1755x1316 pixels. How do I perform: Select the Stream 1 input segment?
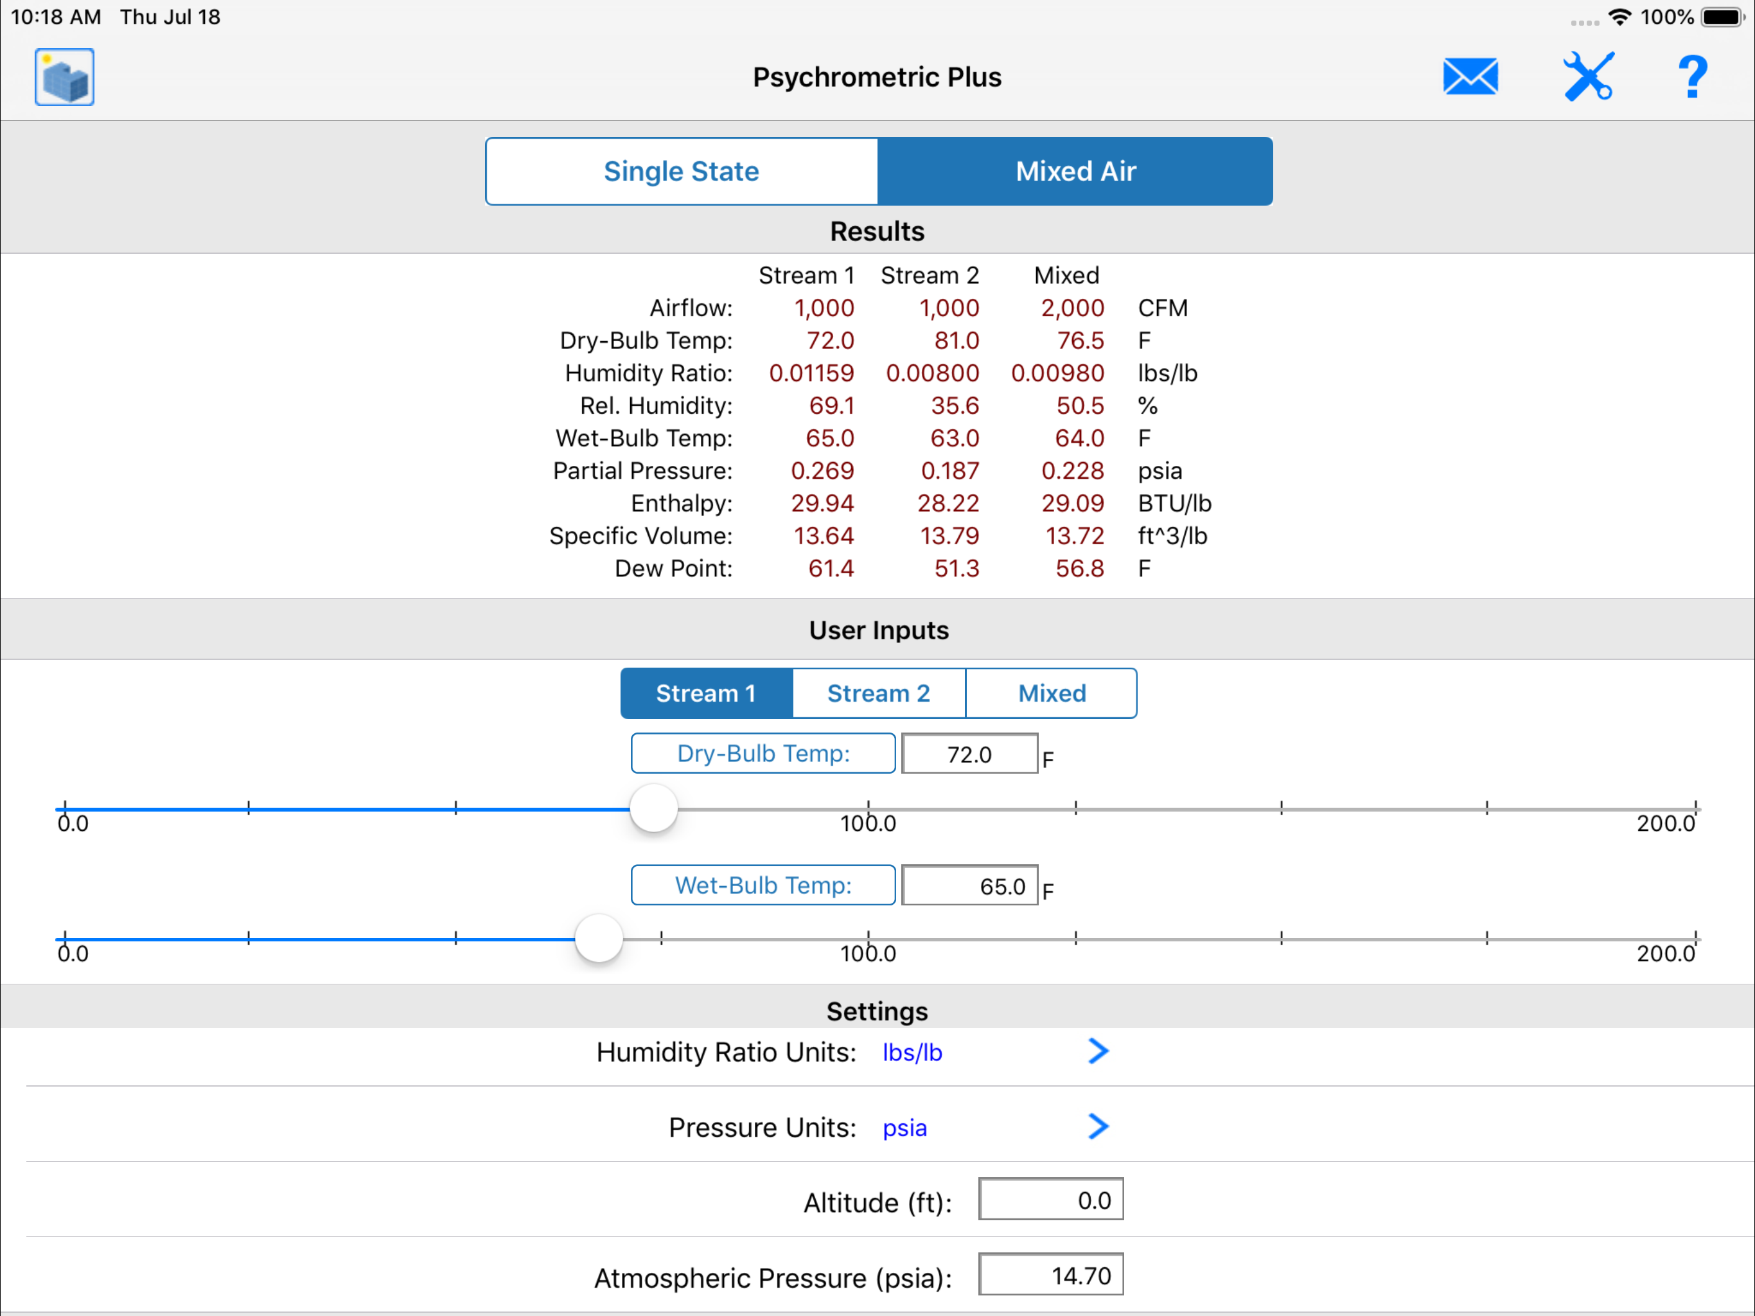coord(706,693)
